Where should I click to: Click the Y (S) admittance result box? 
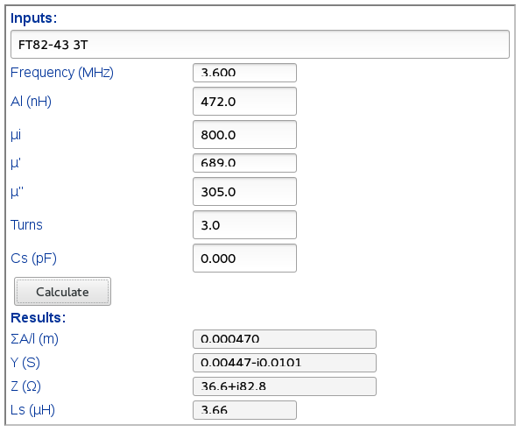(x=285, y=363)
